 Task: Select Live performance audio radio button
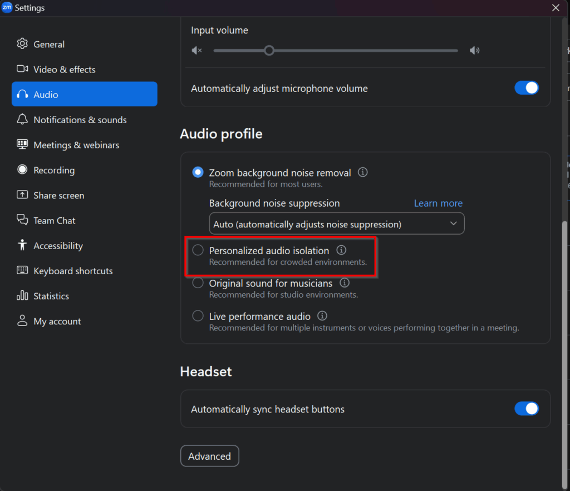tap(198, 316)
